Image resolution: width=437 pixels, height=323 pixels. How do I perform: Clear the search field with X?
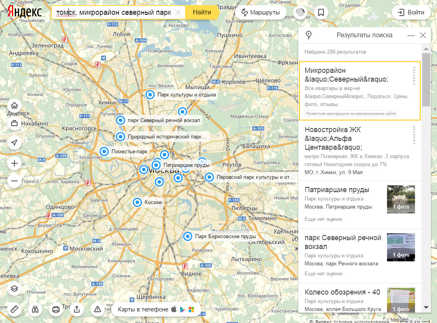178,12
